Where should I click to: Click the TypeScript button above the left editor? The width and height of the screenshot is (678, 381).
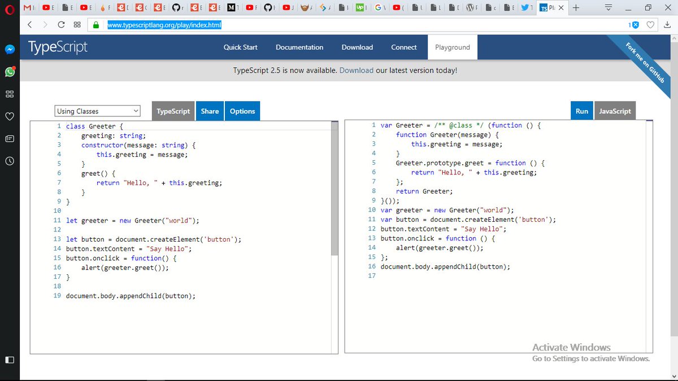[x=173, y=111]
